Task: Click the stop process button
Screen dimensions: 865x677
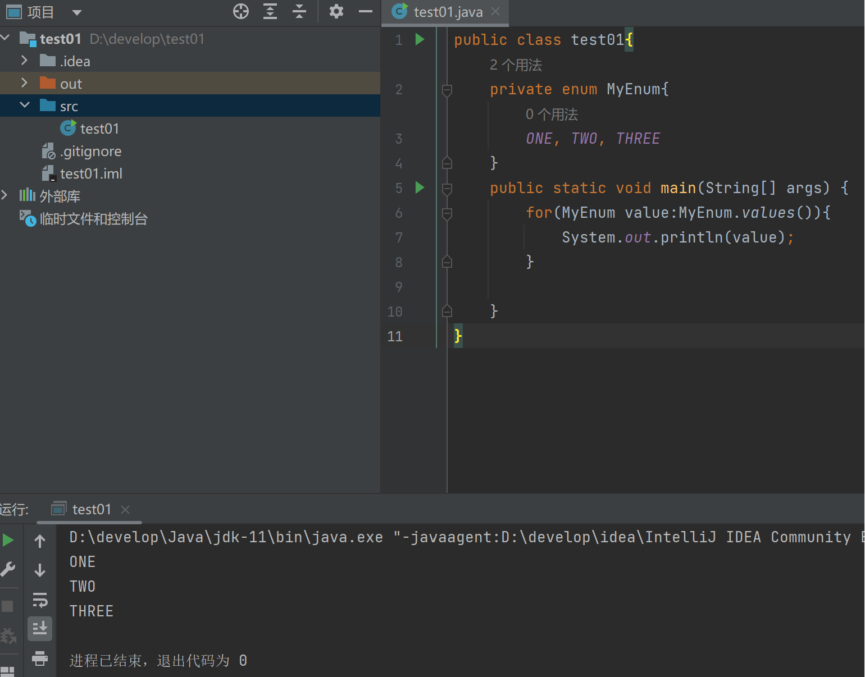Action: [x=7, y=606]
